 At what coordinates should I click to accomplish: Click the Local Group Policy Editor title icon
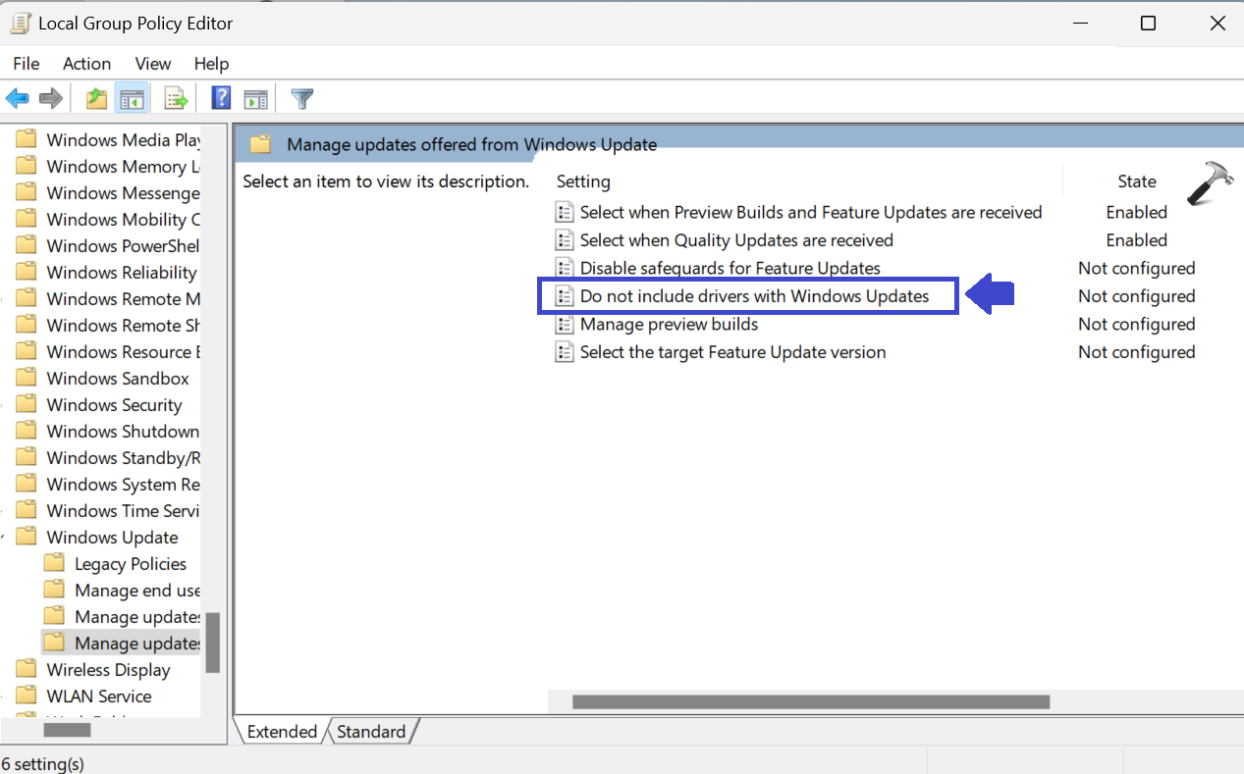coord(20,23)
